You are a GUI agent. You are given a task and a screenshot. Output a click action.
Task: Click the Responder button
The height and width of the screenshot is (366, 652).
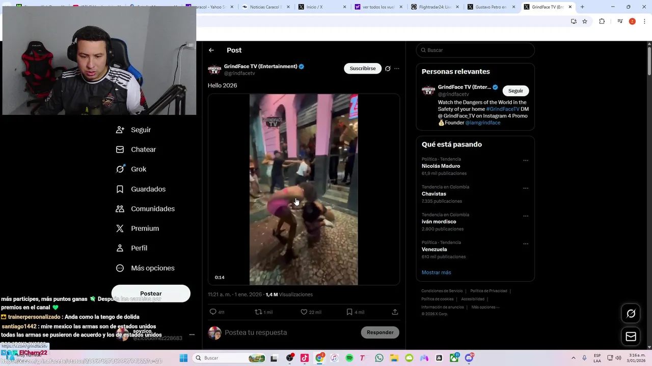pyautogui.click(x=380, y=332)
